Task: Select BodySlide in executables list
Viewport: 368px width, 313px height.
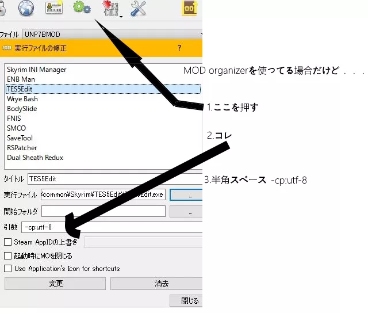Action: 103,109
